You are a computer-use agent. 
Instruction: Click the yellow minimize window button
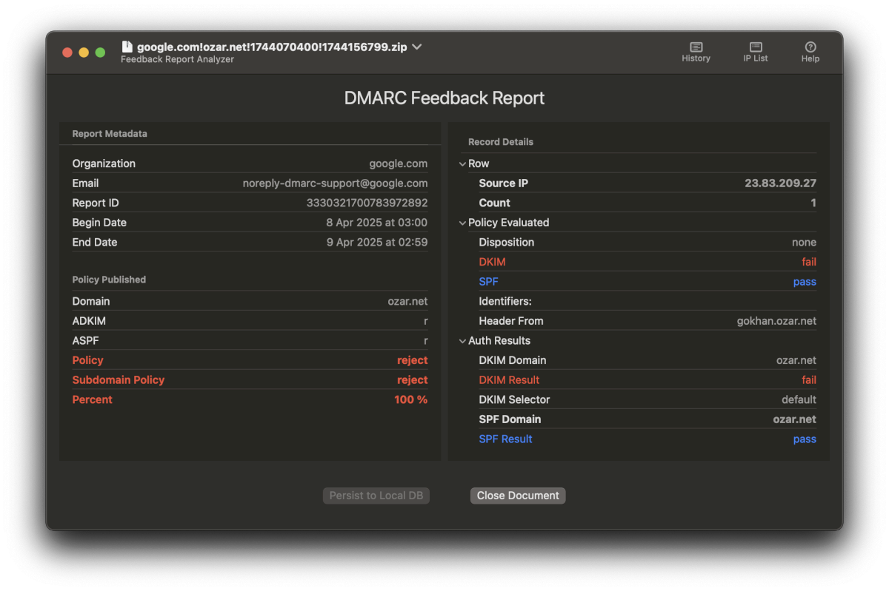point(84,53)
